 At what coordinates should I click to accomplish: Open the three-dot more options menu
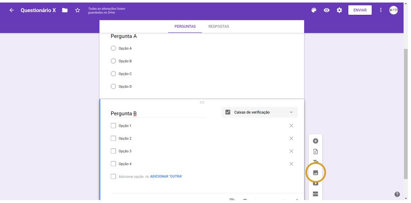(x=381, y=10)
